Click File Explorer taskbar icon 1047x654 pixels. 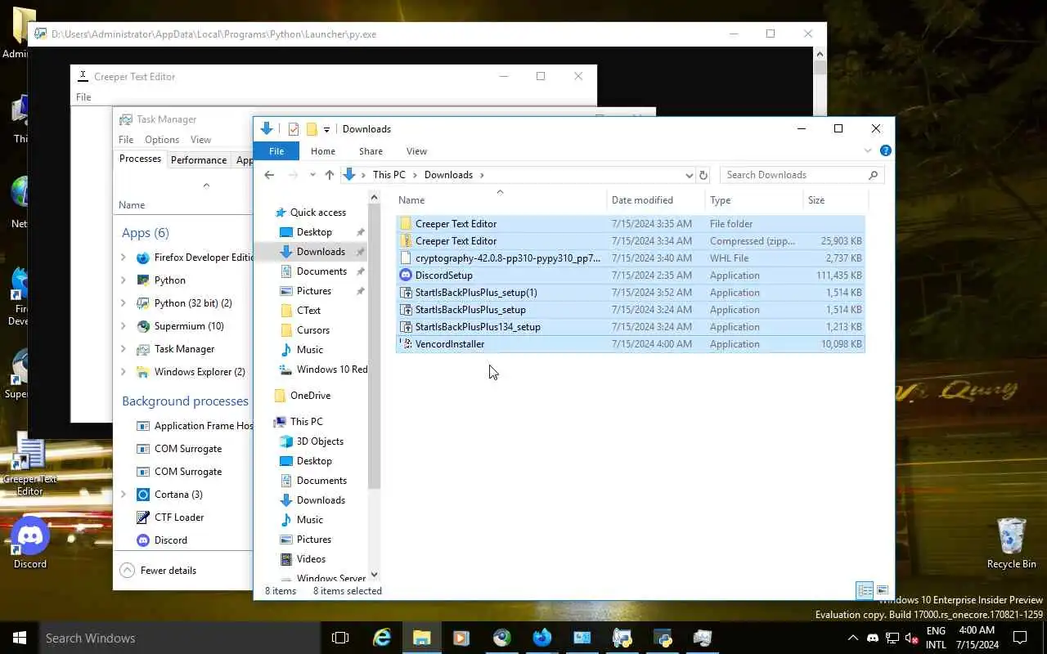pos(422,638)
